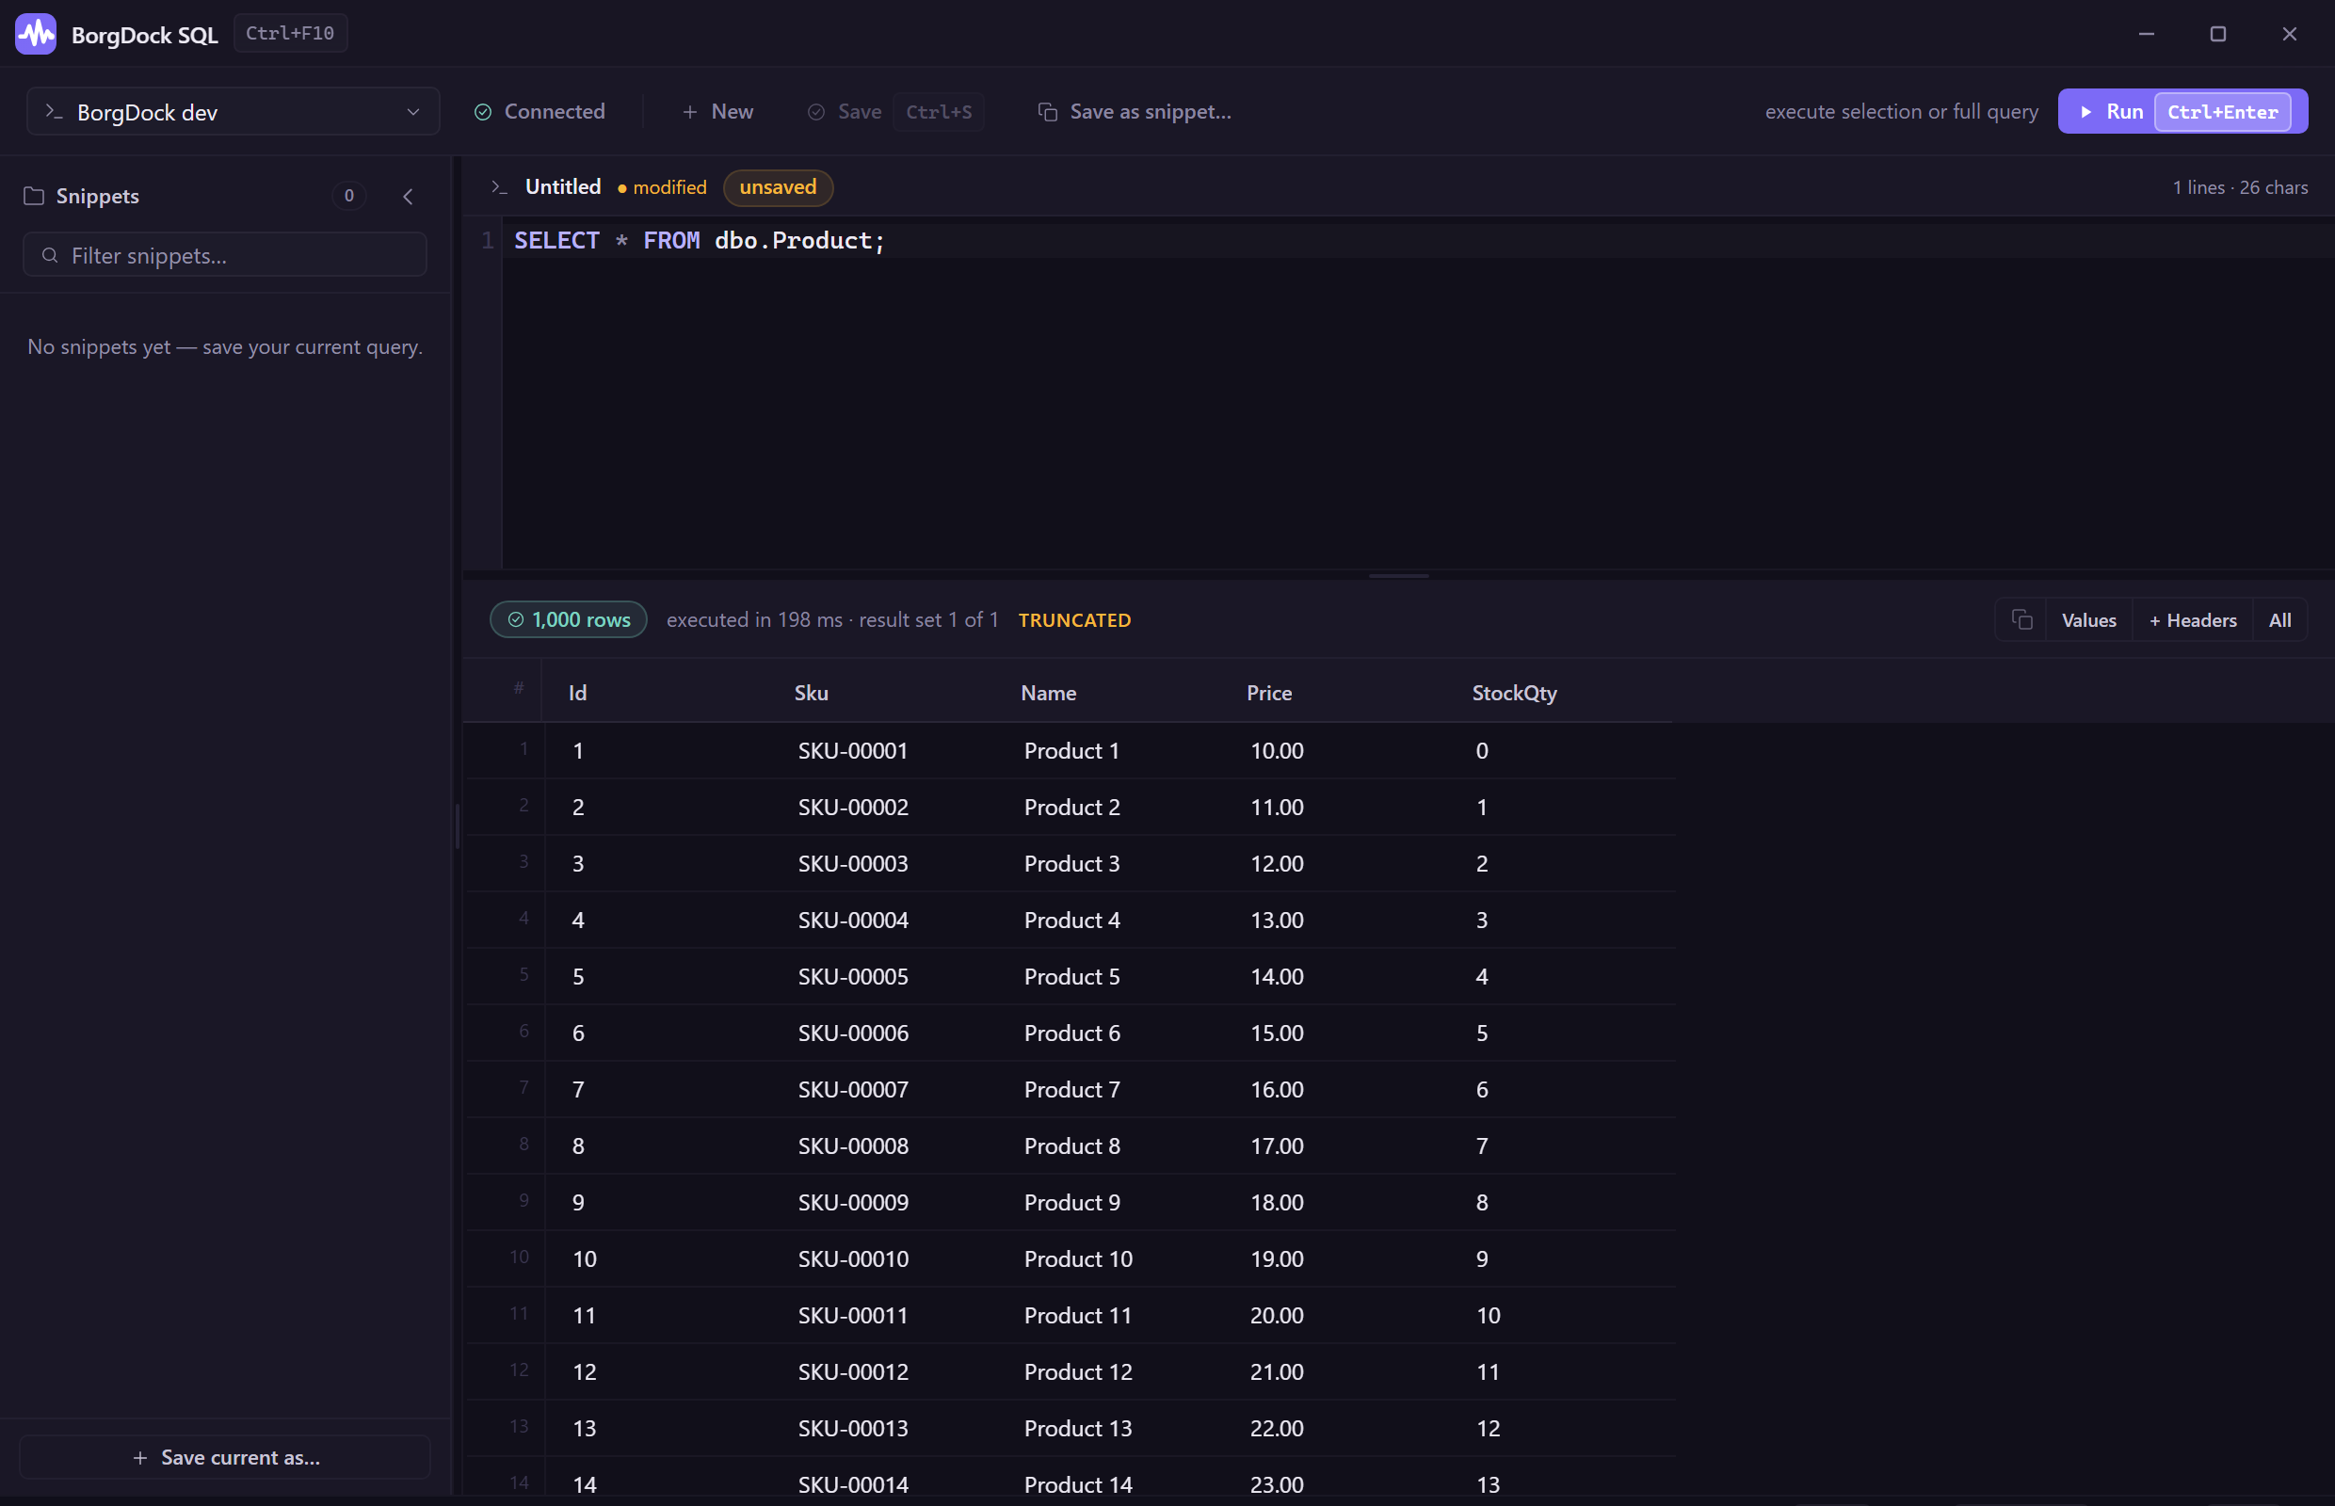Close the BorgDock SQL window
The width and height of the screenshot is (2335, 1506).
[2289, 33]
